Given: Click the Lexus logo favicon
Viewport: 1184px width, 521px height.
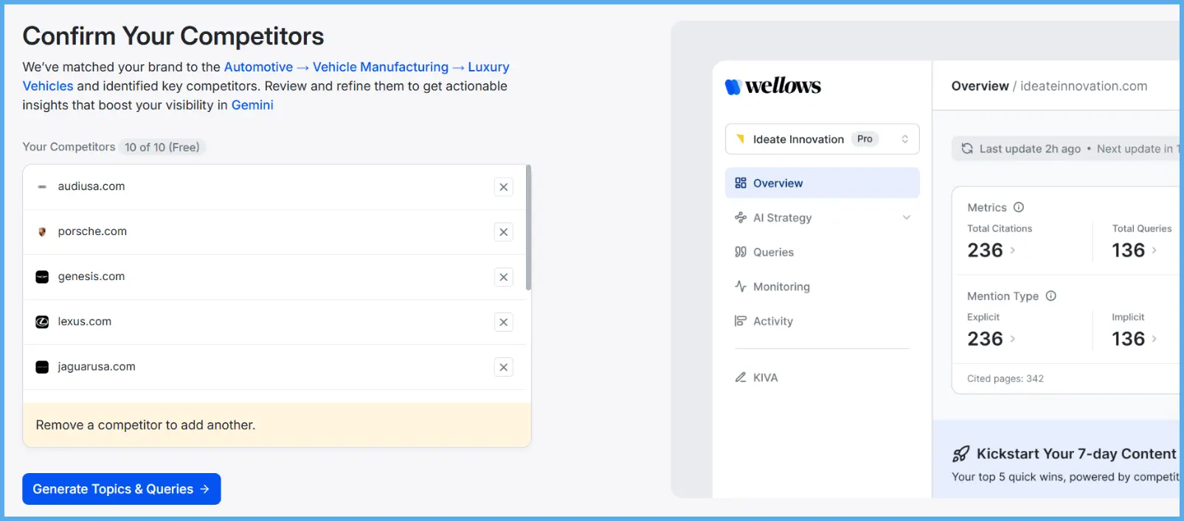Looking at the screenshot, I should [x=42, y=322].
